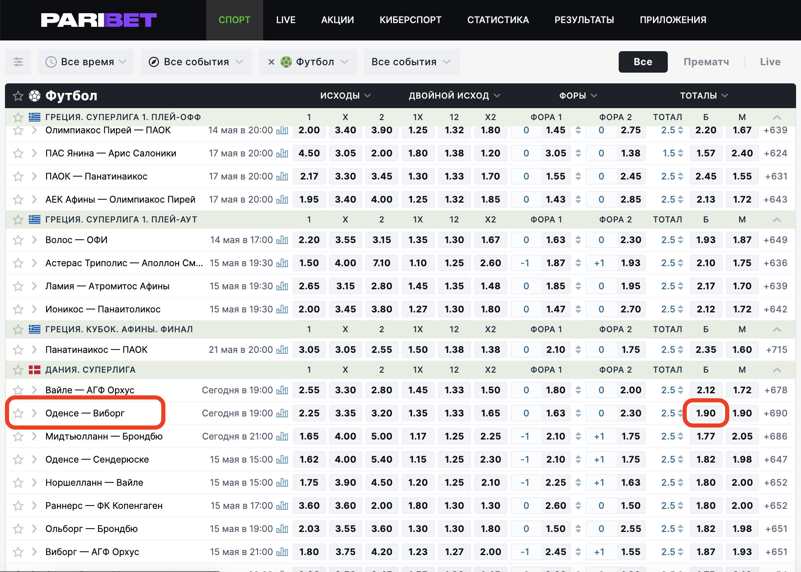Expand the Тоталы column dropdown
Viewport: 801px width, 572px height.
(704, 96)
